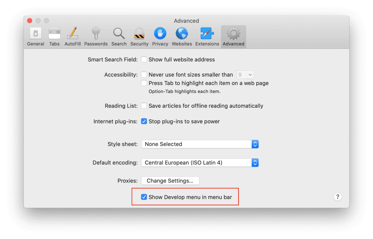373x239 pixels.
Task: Open the Privacy hand icon pane
Action: [x=160, y=37]
